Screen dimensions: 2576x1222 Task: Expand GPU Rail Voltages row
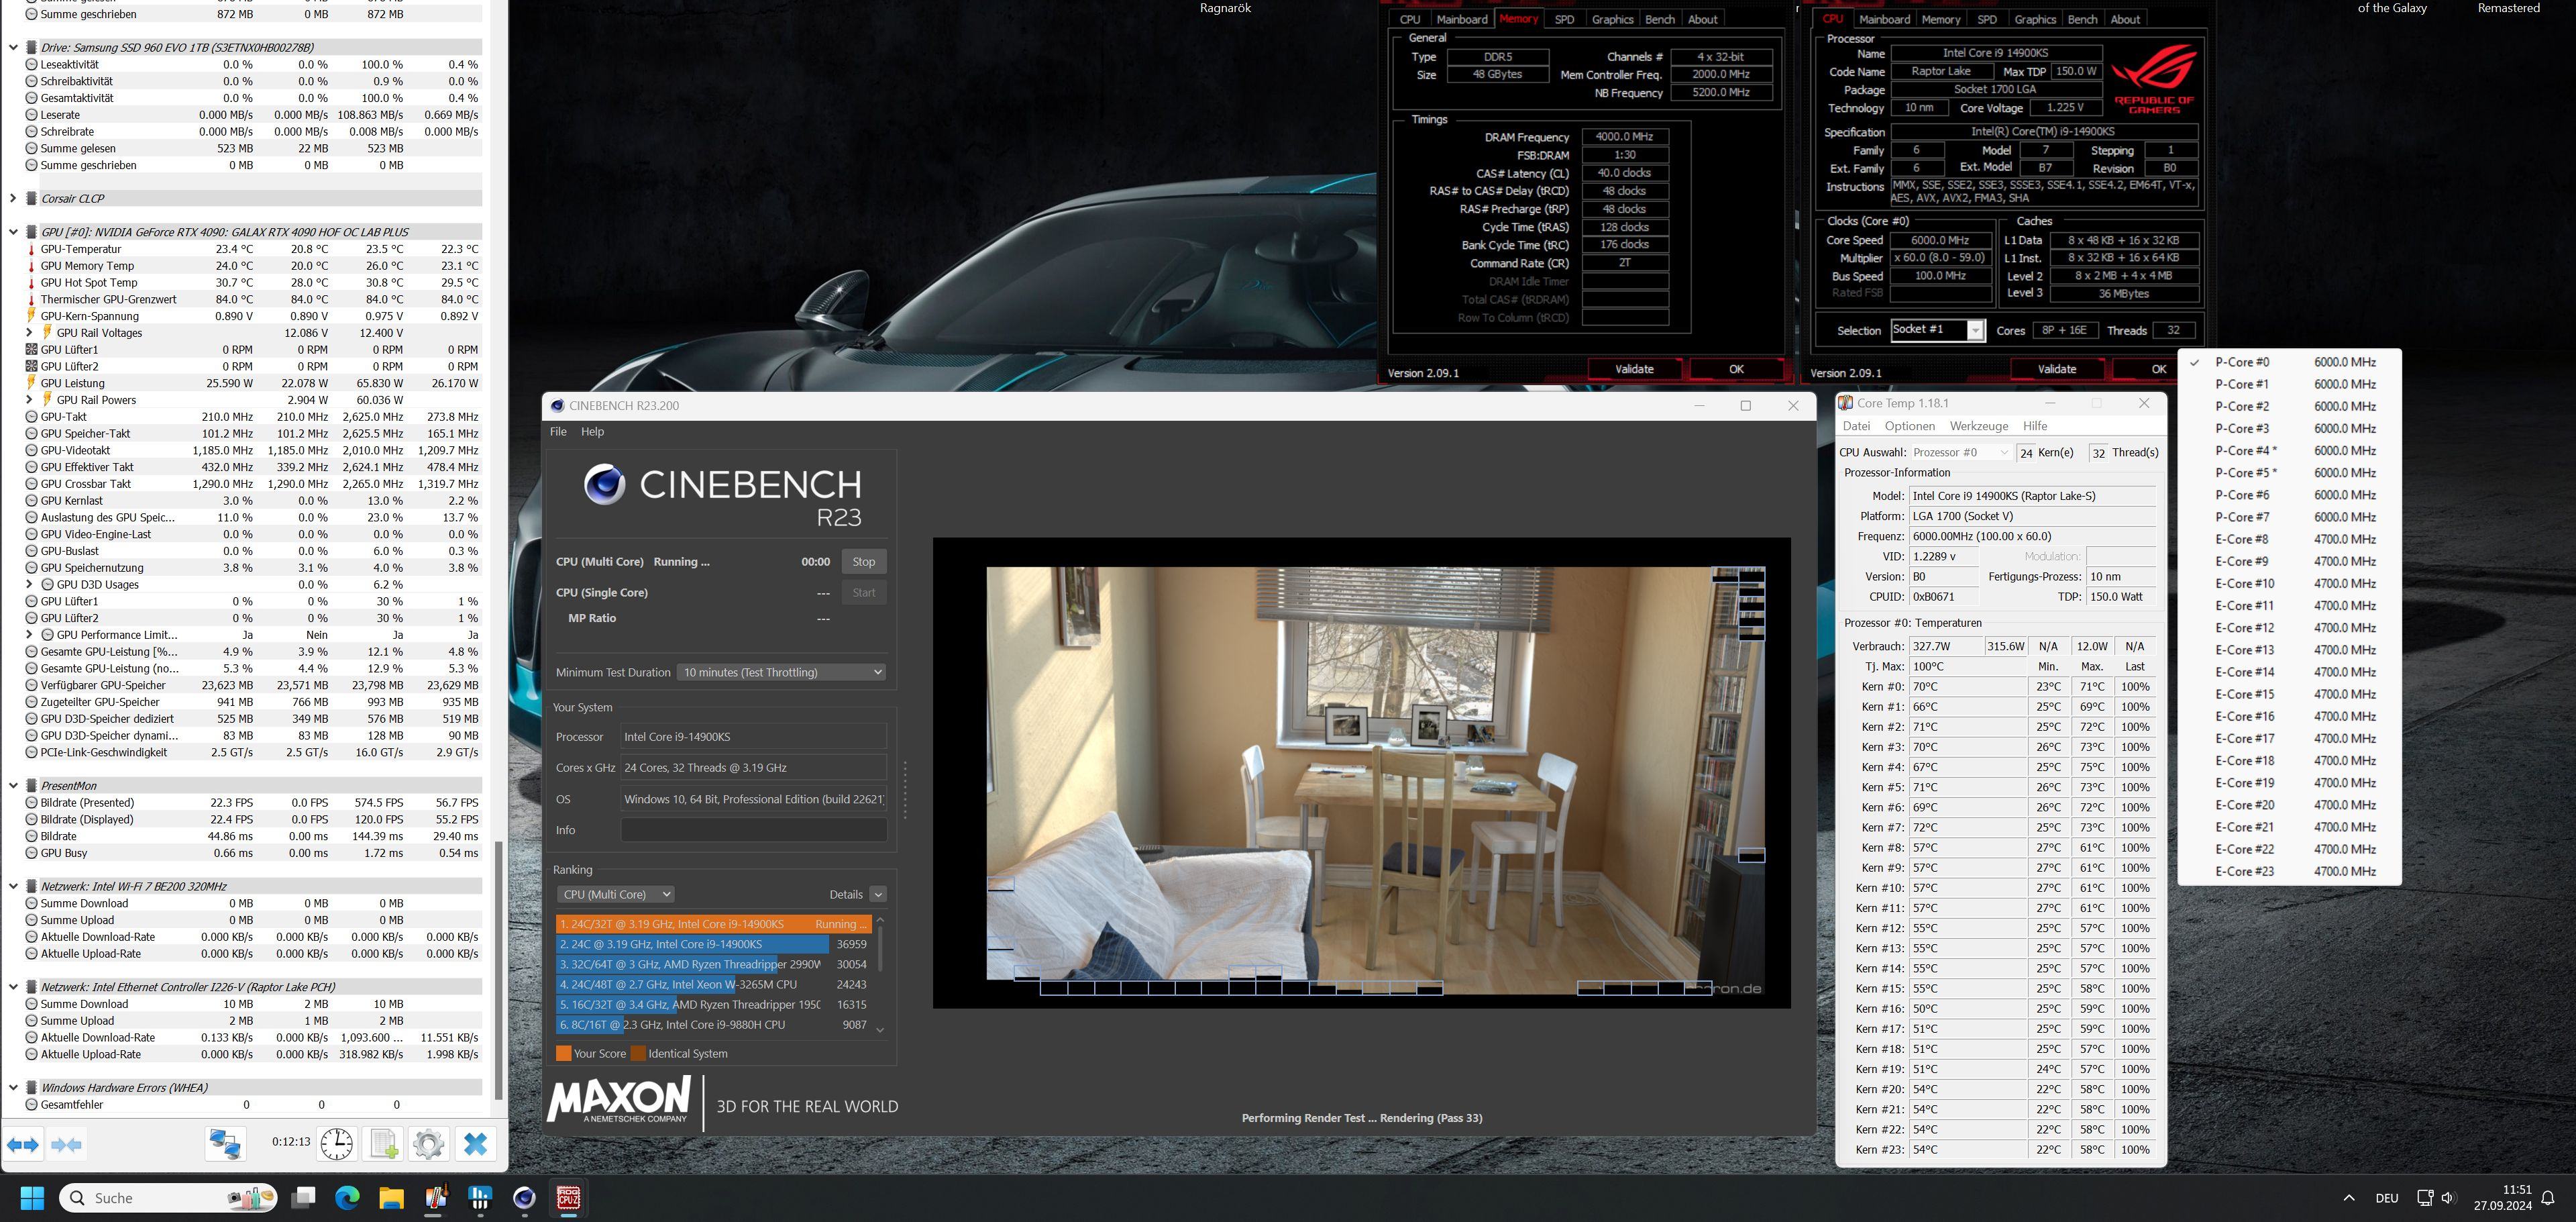tap(29, 333)
